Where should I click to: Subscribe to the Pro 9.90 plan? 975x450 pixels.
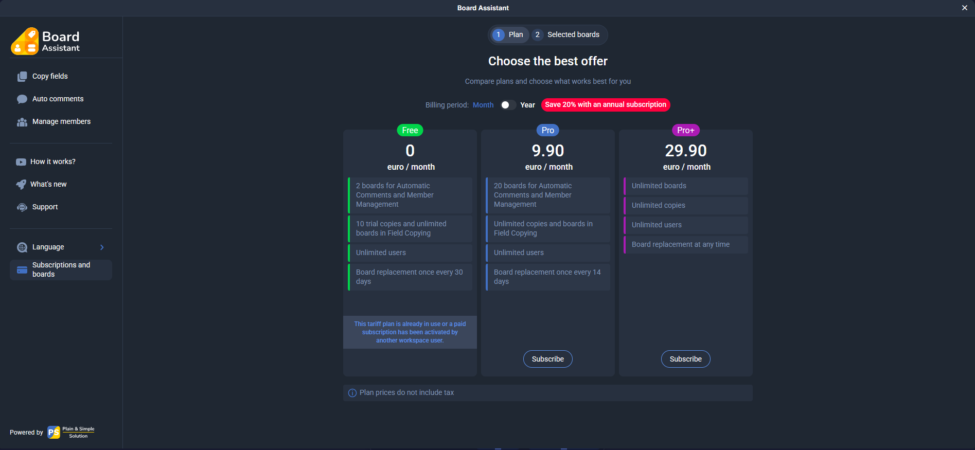pyautogui.click(x=547, y=359)
